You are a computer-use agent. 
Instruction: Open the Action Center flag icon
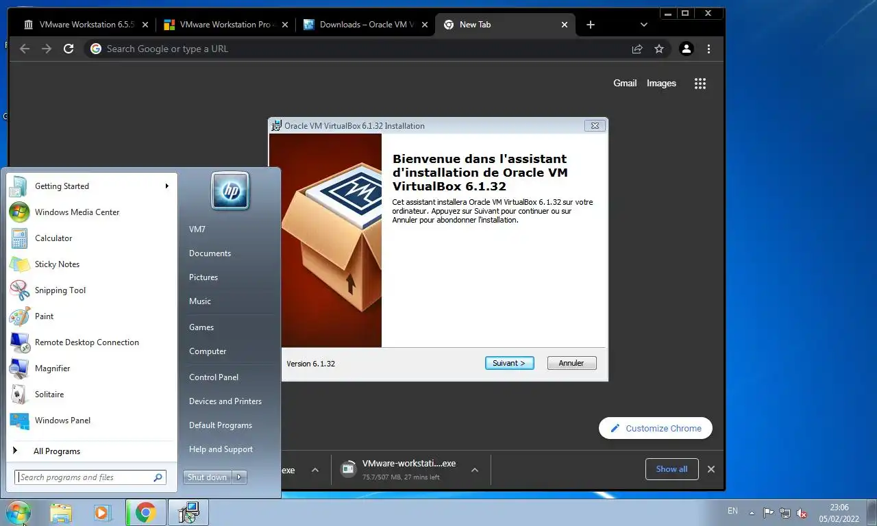pos(768,513)
